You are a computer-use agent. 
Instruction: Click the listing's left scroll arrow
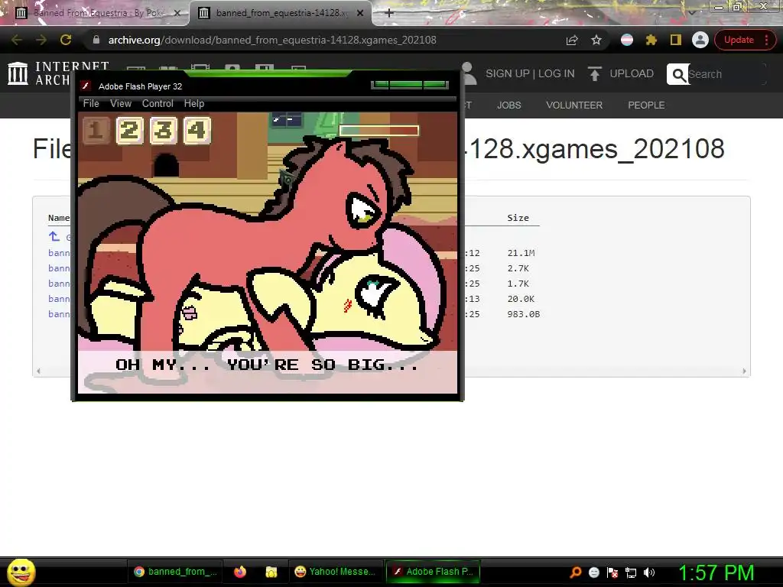point(38,371)
